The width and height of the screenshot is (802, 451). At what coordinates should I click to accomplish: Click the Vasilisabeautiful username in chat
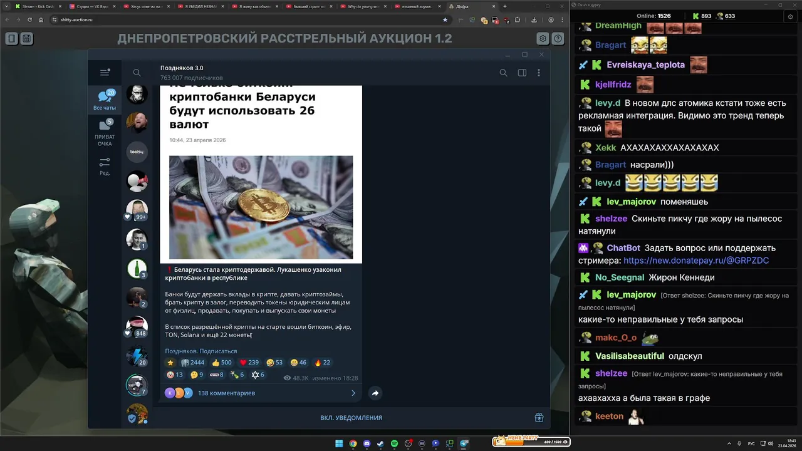pos(630,356)
